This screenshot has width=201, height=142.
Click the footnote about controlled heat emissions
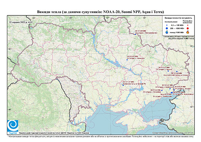100,136
